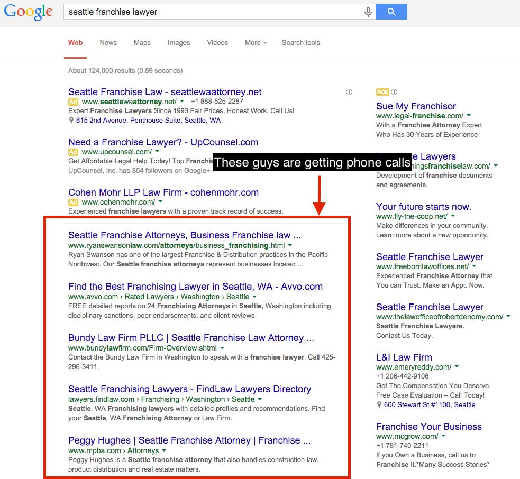The height and width of the screenshot is (479, 520).
Task: Expand arrow next to cohenmohr.com URL
Action: (160, 201)
